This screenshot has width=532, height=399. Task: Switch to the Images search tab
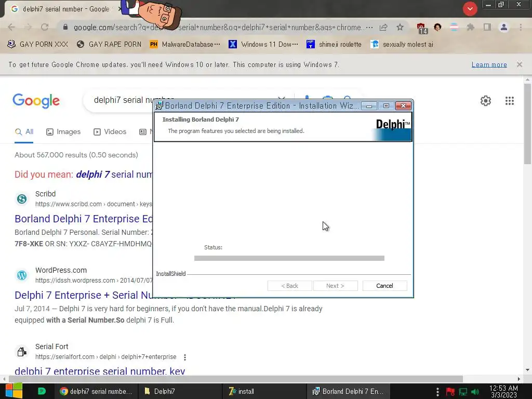tap(63, 131)
